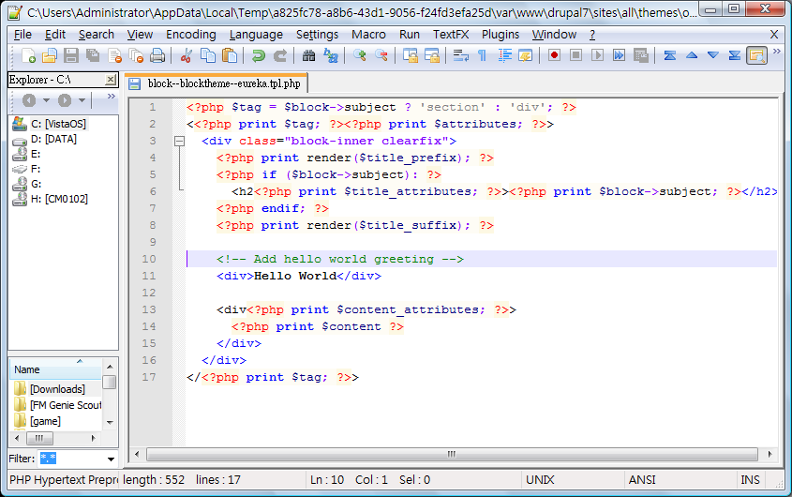Screen dimensions: 792x497
Task: Open the Filter dropdown arrow
Action: coord(111,459)
